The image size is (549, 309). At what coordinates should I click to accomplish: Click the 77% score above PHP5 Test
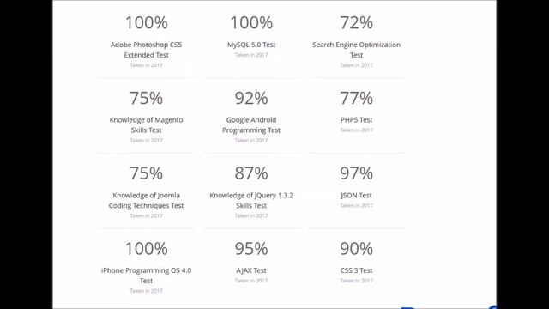click(356, 98)
